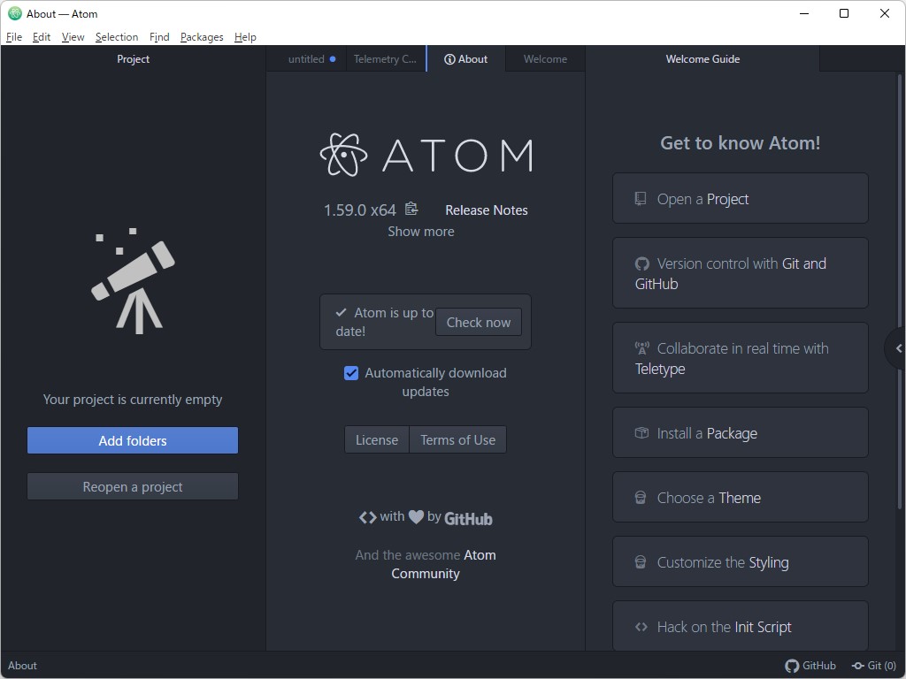906x679 pixels.
Task: Open the Git (0) status bar item
Action: (x=873, y=666)
